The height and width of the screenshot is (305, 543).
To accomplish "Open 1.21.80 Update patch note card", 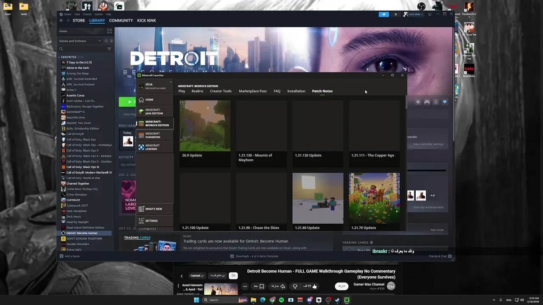I will (318, 202).
